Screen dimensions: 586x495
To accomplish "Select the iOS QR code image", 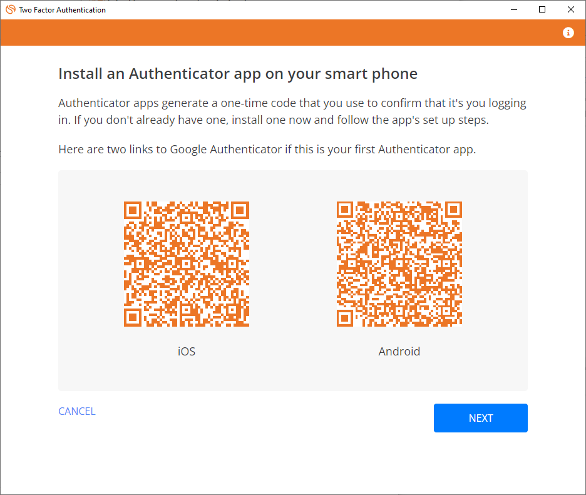I will click(x=187, y=264).
